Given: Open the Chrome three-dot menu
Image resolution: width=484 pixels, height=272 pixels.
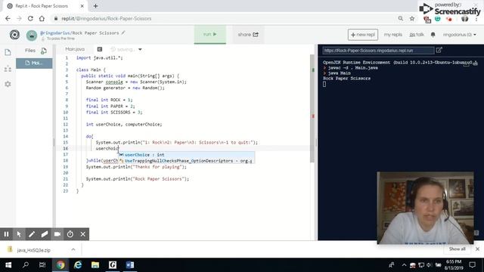Looking at the screenshot, I should coord(476,19).
